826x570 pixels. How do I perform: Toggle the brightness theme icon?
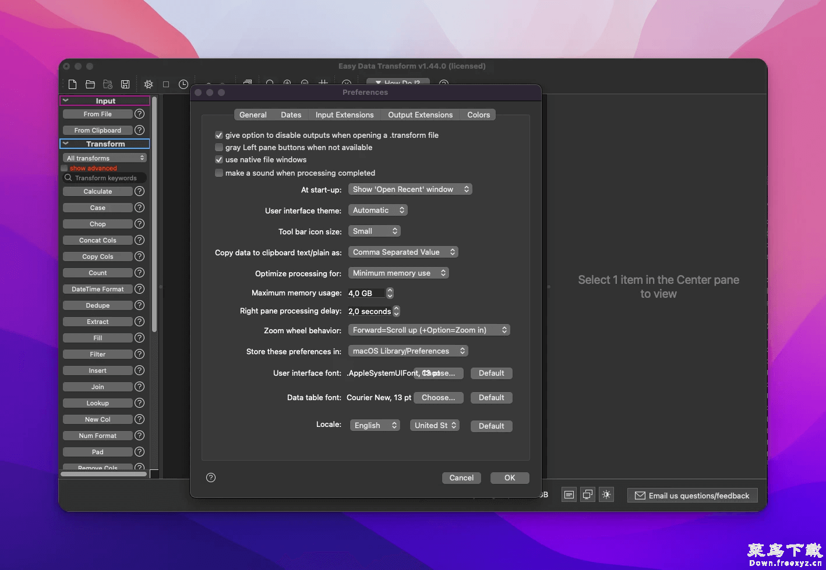pyautogui.click(x=606, y=495)
